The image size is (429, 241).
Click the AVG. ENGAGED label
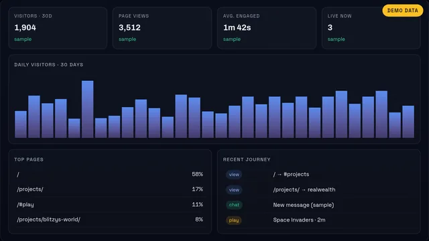click(x=241, y=16)
